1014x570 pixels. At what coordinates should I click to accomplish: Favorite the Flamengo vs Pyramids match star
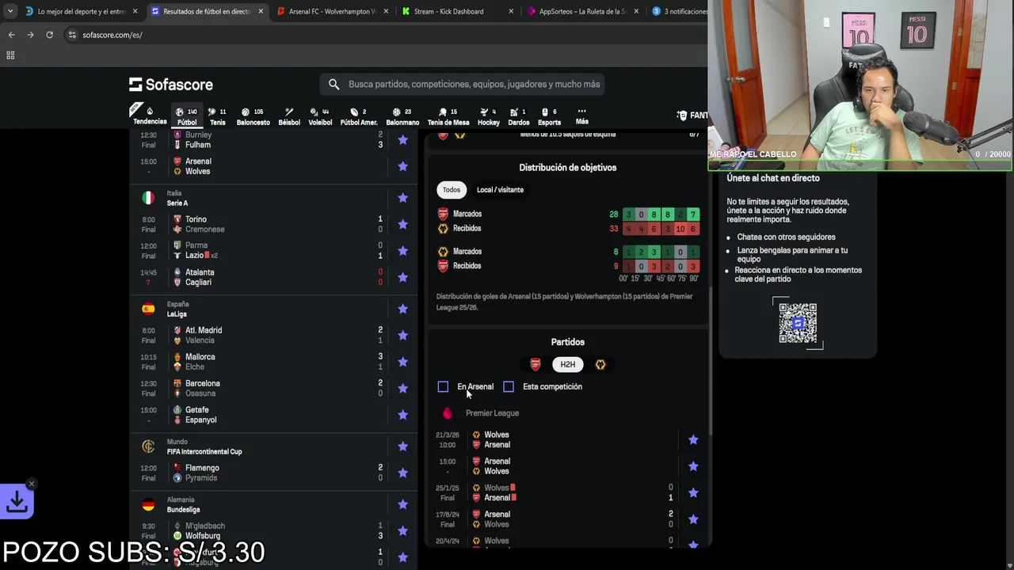402,473
